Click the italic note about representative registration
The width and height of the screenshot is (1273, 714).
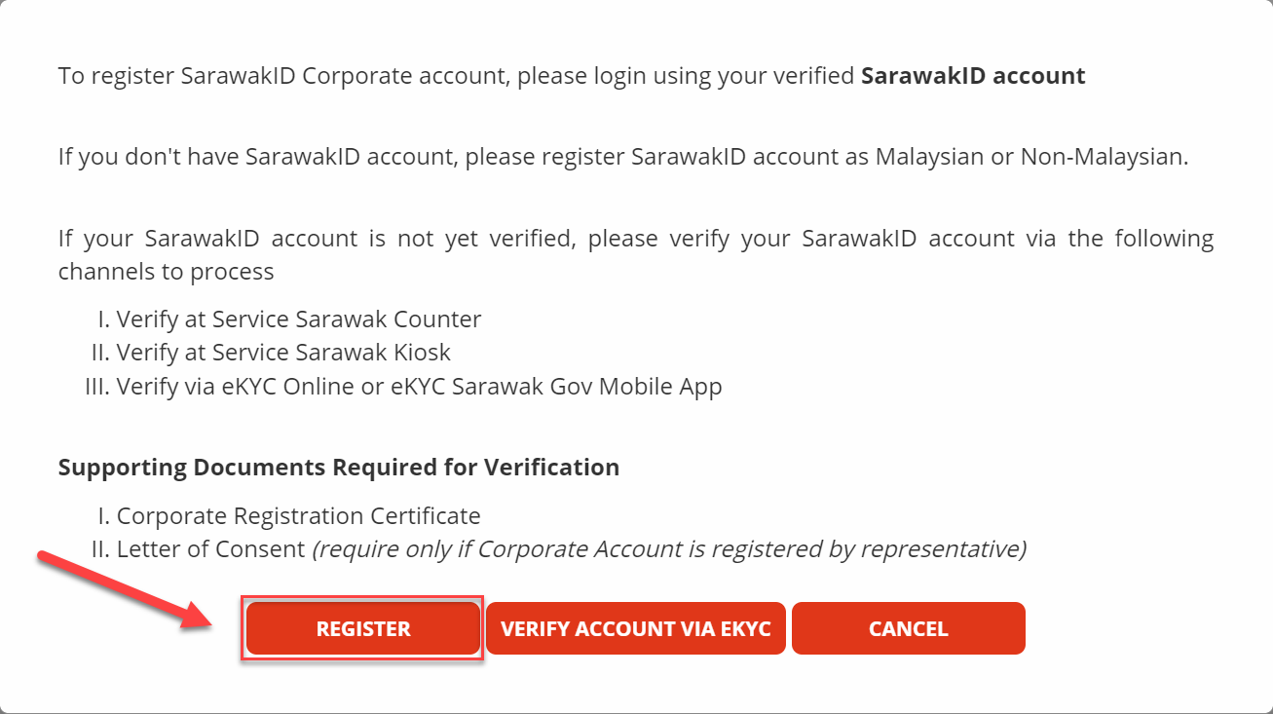[669, 549]
